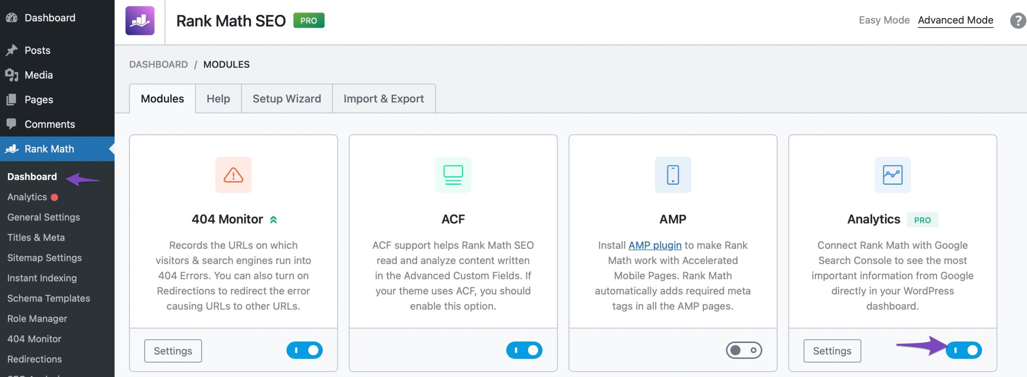The width and height of the screenshot is (1027, 377).
Task: Click the Rank Math sidebar icon
Action: (x=12, y=149)
